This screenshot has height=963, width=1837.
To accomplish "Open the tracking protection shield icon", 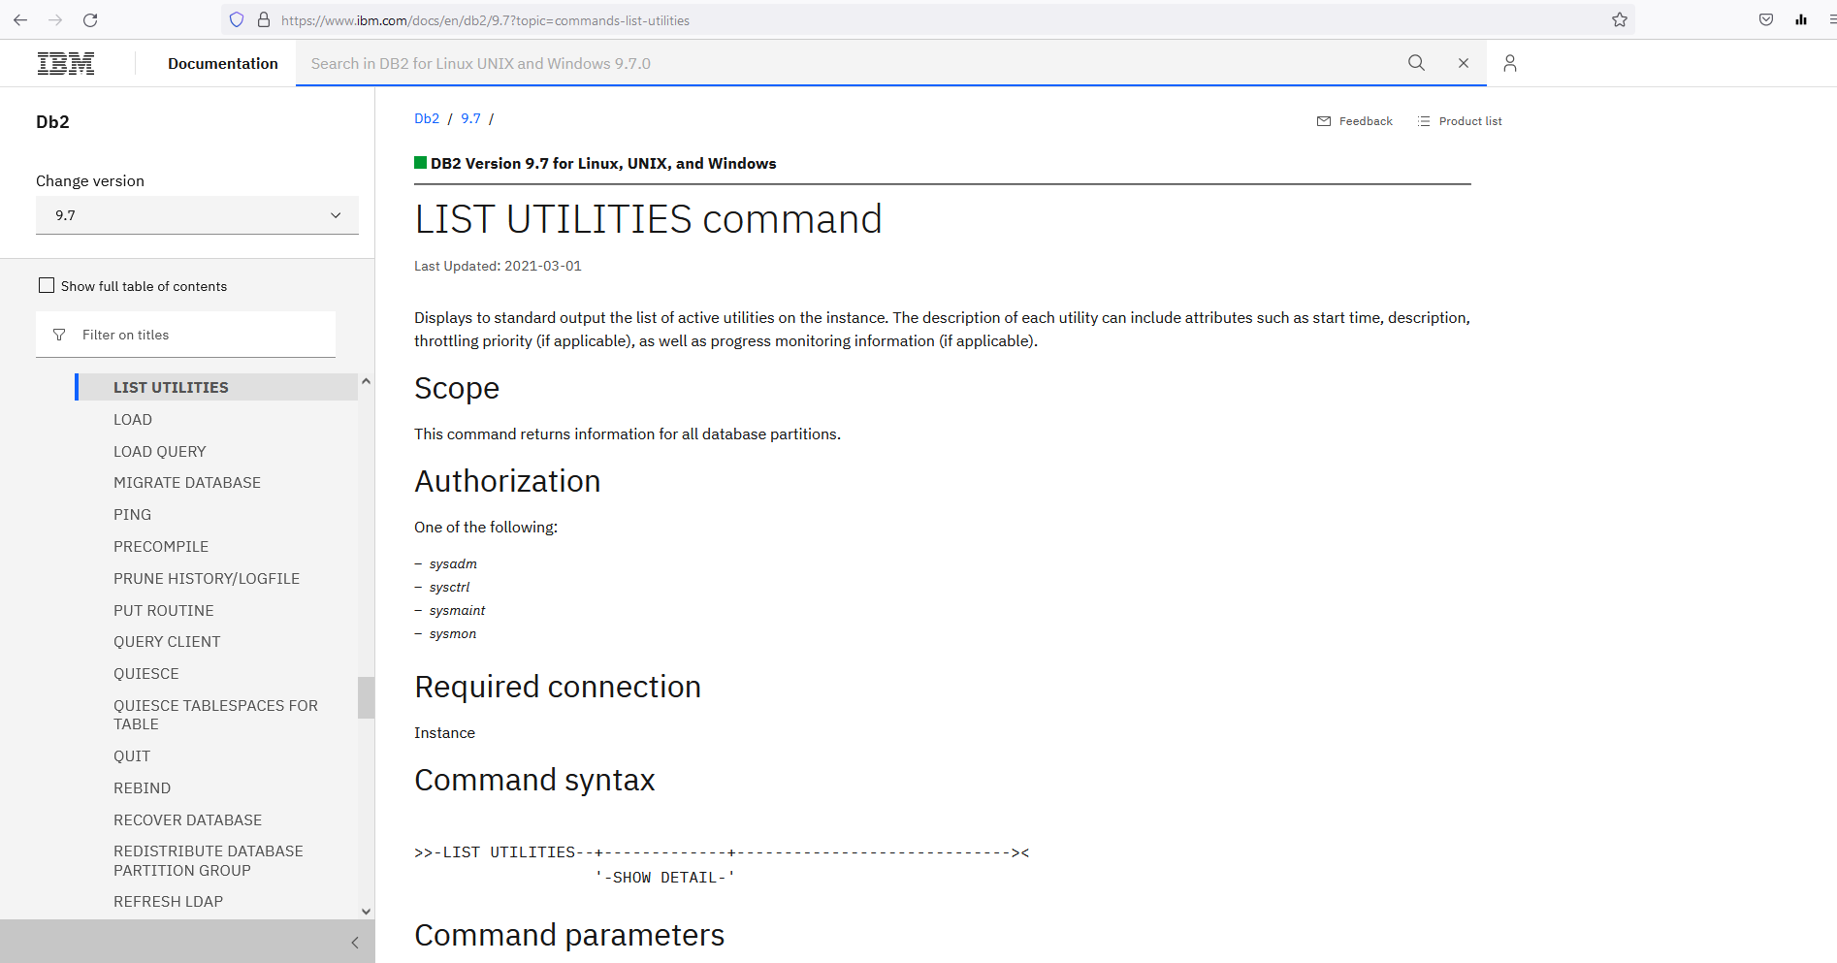I will pyautogui.click(x=236, y=19).
